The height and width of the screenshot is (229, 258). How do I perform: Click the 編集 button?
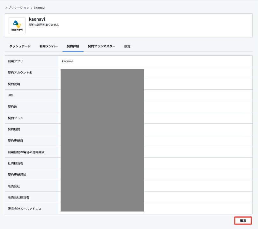tap(243, 221)
